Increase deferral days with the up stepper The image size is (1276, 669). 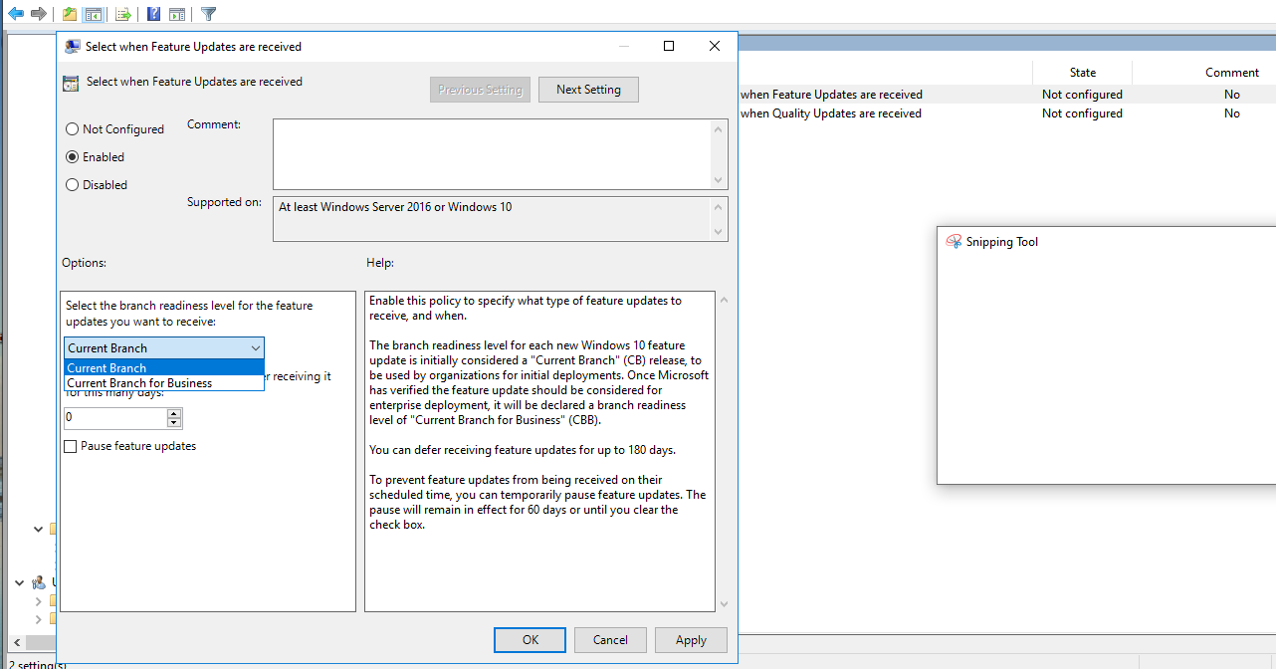click(x=174, y=413)
